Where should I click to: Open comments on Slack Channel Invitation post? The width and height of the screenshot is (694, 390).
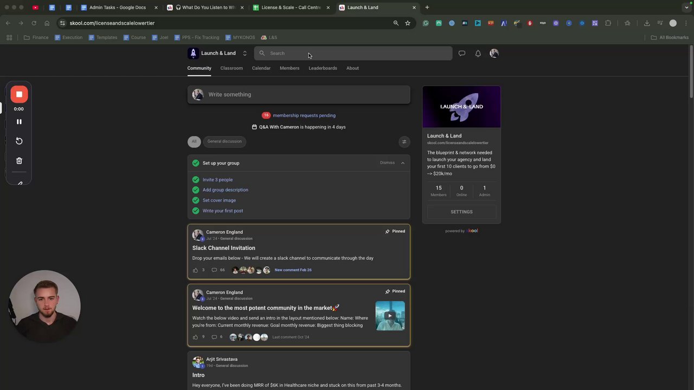click(x=214, y=270)
